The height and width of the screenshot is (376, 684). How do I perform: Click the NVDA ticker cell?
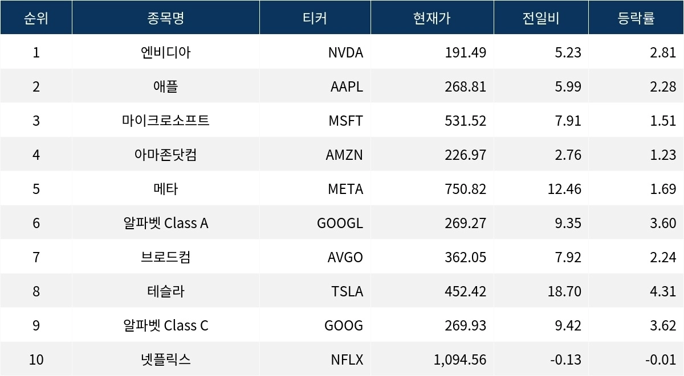(x=345, y=52)
